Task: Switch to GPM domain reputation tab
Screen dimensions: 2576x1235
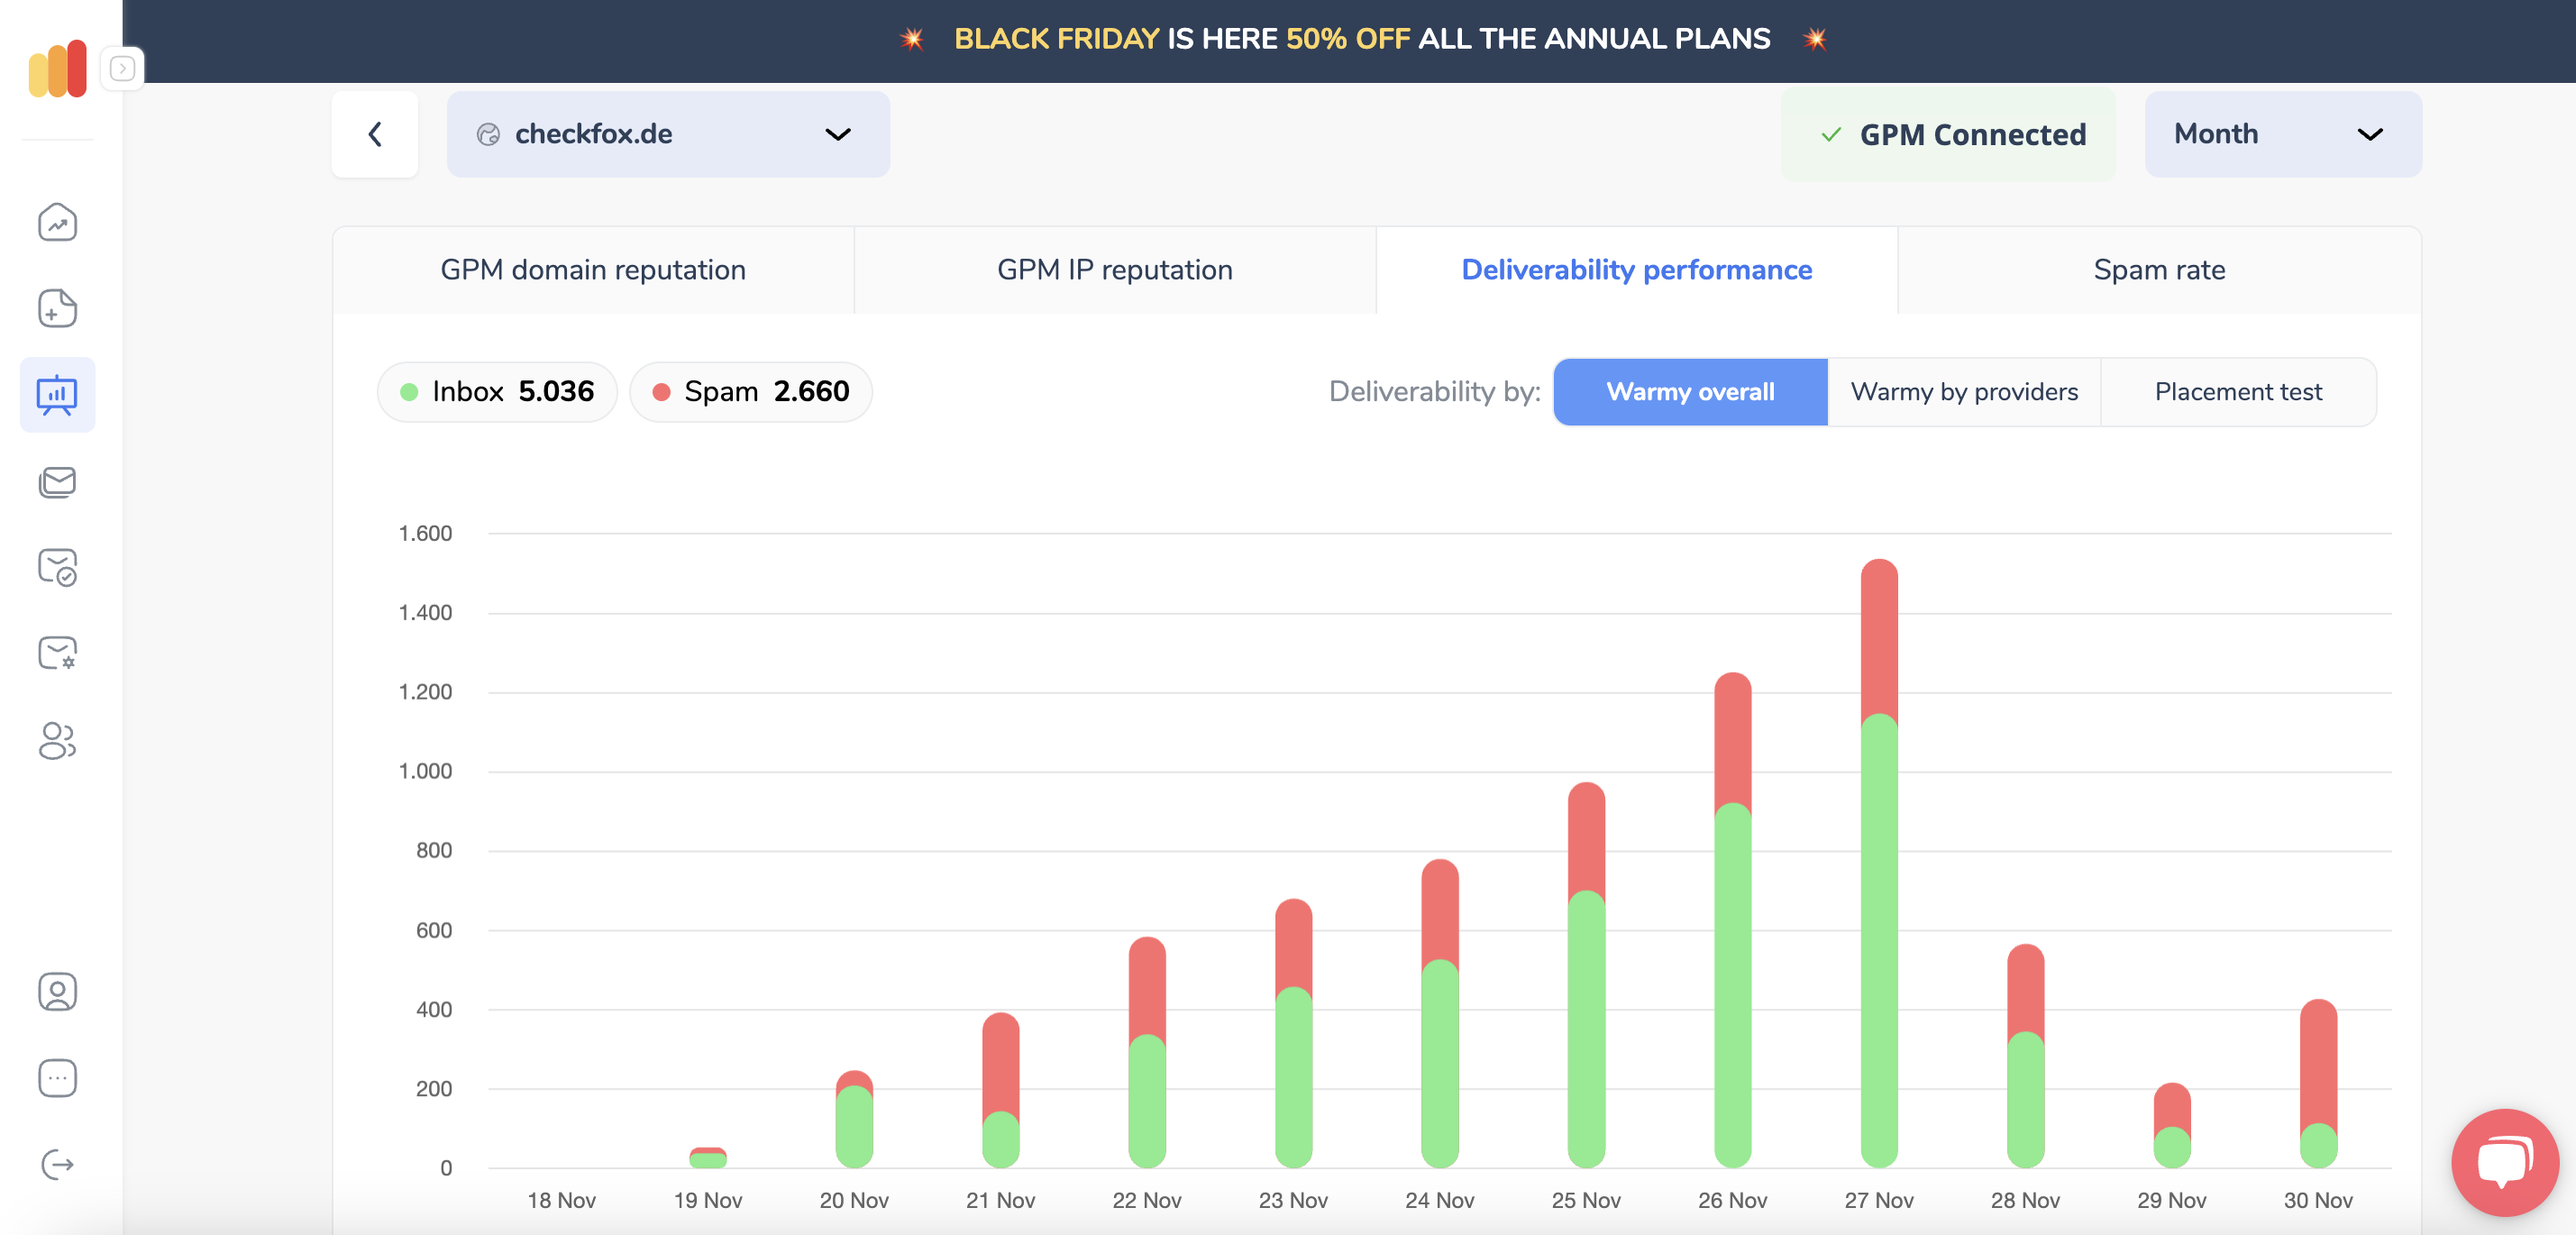Action: (x=593, y=270)
